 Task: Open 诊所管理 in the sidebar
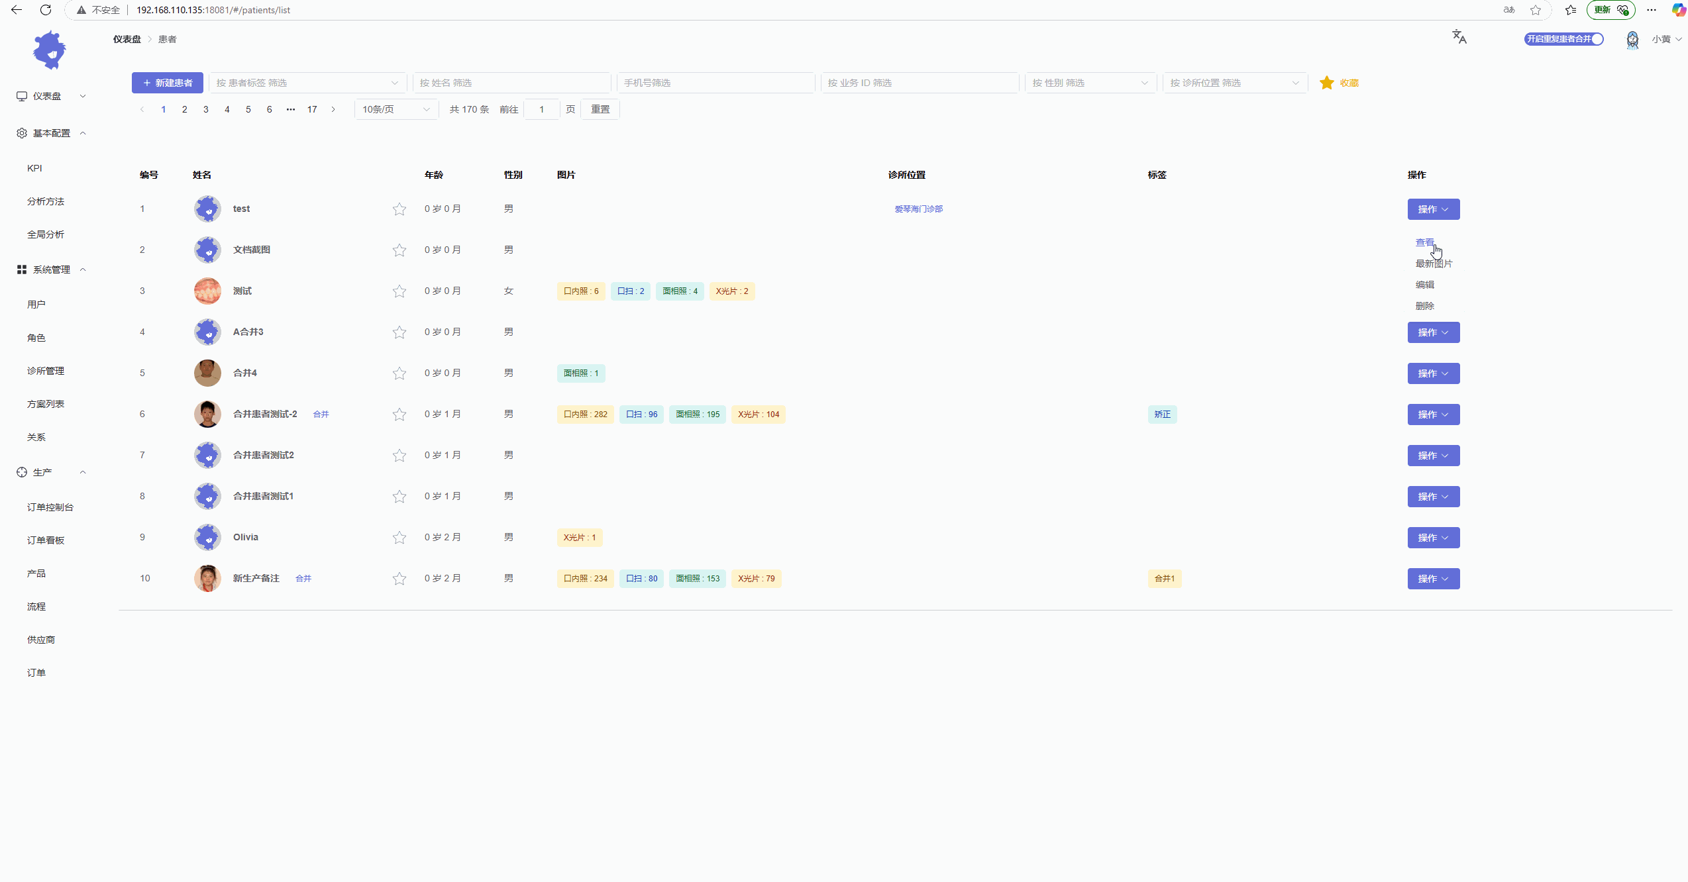[x=46, y=371]
